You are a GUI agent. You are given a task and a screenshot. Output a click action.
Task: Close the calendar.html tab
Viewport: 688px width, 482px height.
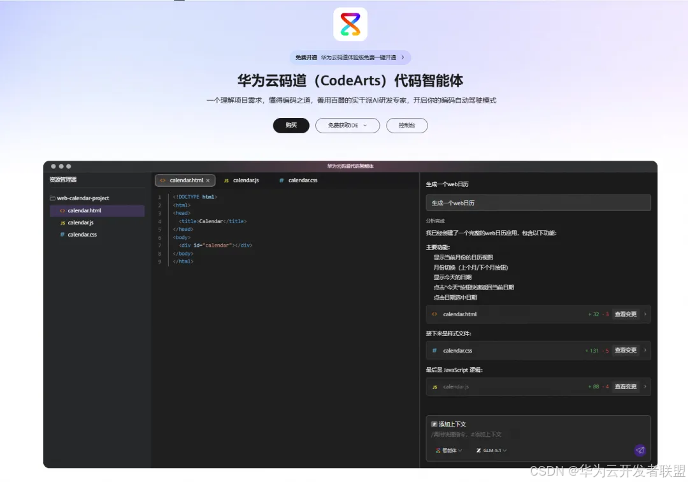point(208,180)
